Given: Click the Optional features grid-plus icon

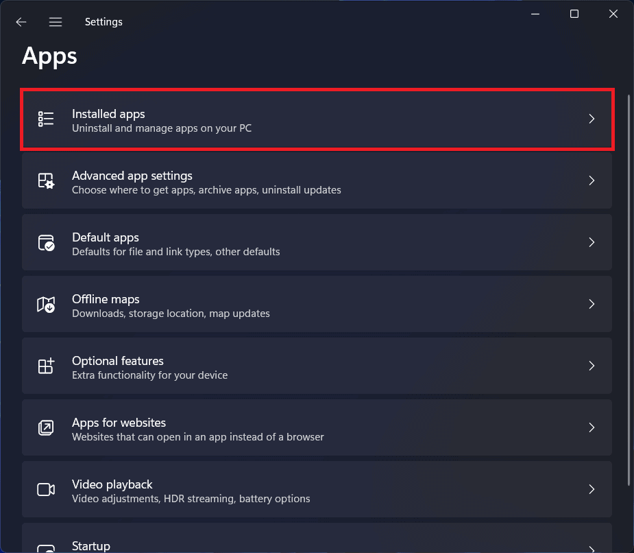Looking at the screenshot, I should click(46, 366).
